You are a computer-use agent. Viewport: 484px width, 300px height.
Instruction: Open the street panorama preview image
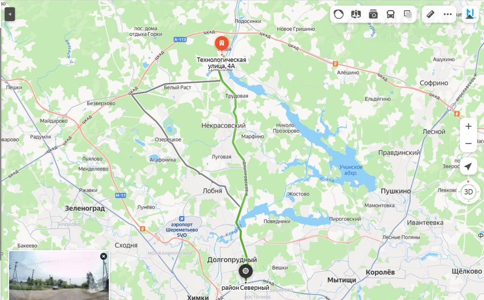pos(59,275)
